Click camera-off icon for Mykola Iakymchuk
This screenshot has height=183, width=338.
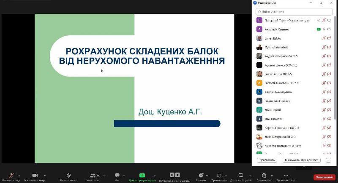[329, 47]
